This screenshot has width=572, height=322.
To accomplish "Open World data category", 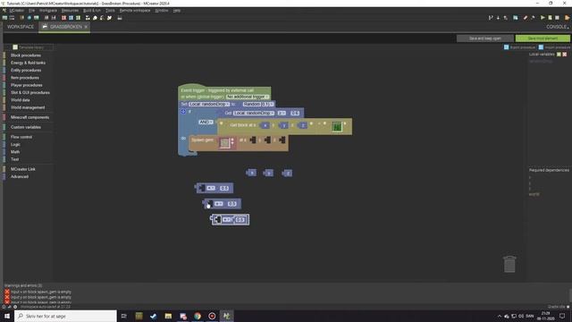I will pos(20,100).
